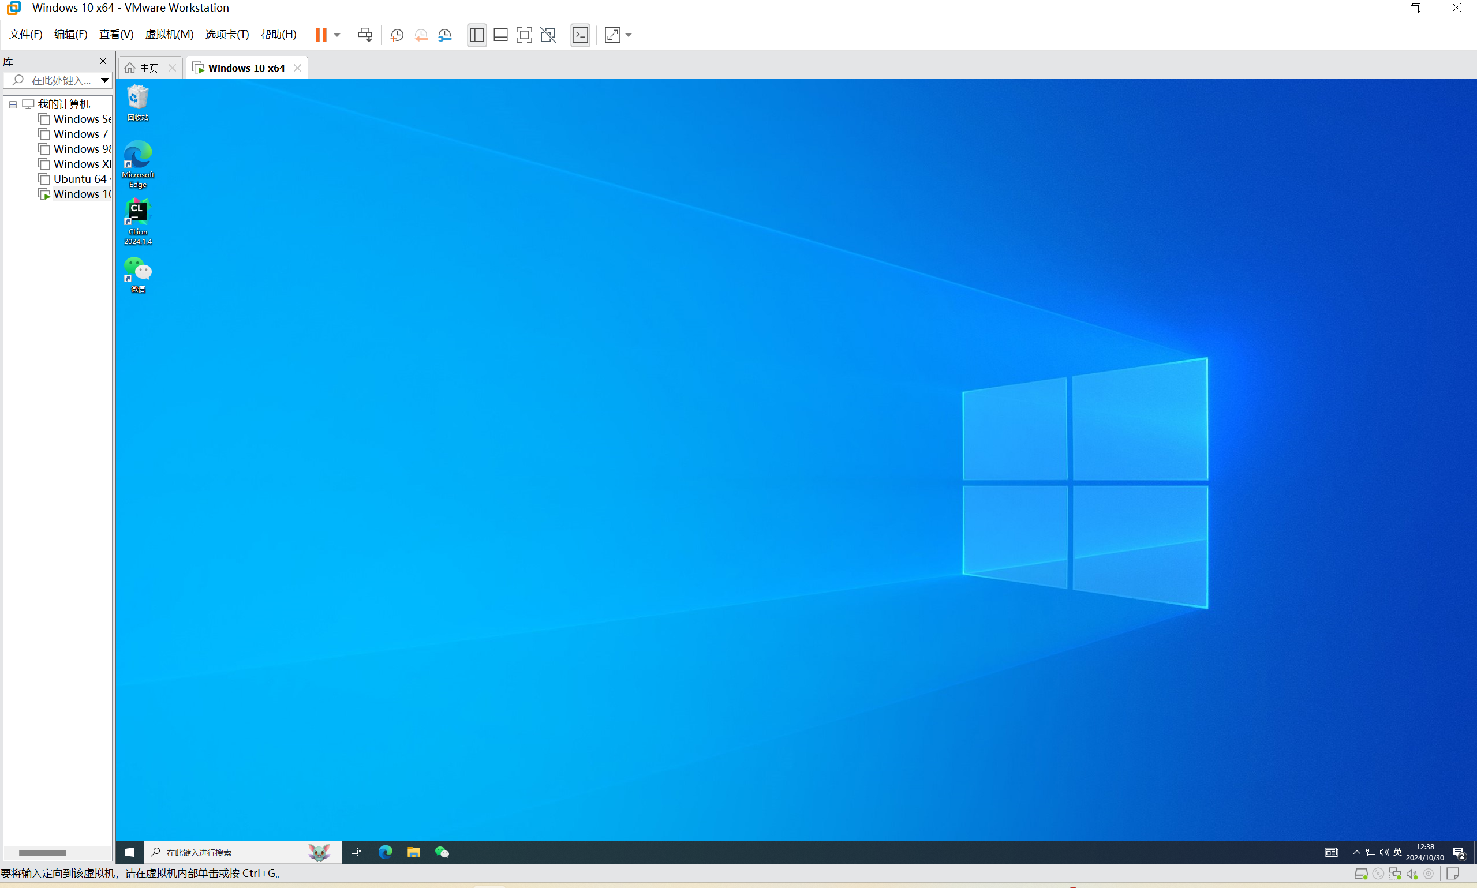The height and width of the screenshot is (888, 1477).
Task: Click the Unity mode icon
Action: pyautogui.click(x=548, y=35)
